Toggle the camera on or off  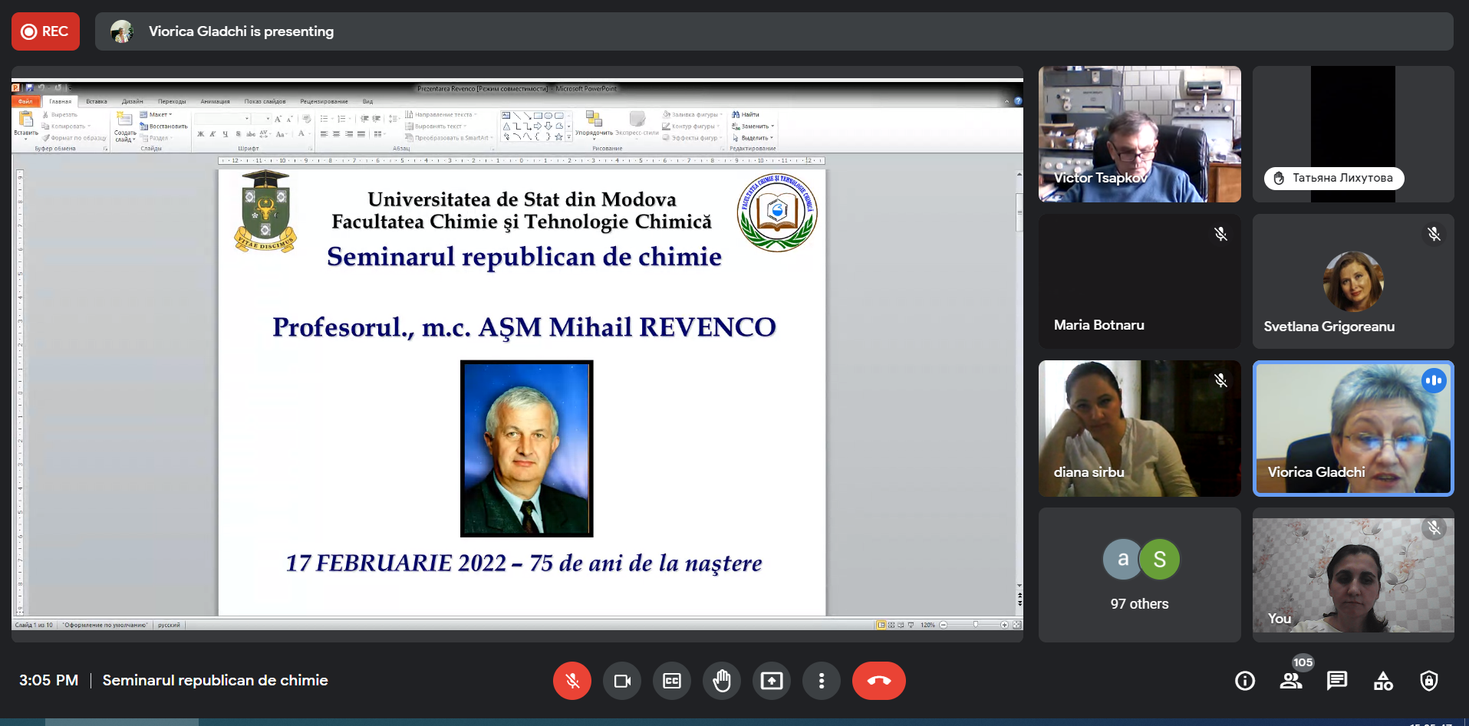[x=622, y=681]
